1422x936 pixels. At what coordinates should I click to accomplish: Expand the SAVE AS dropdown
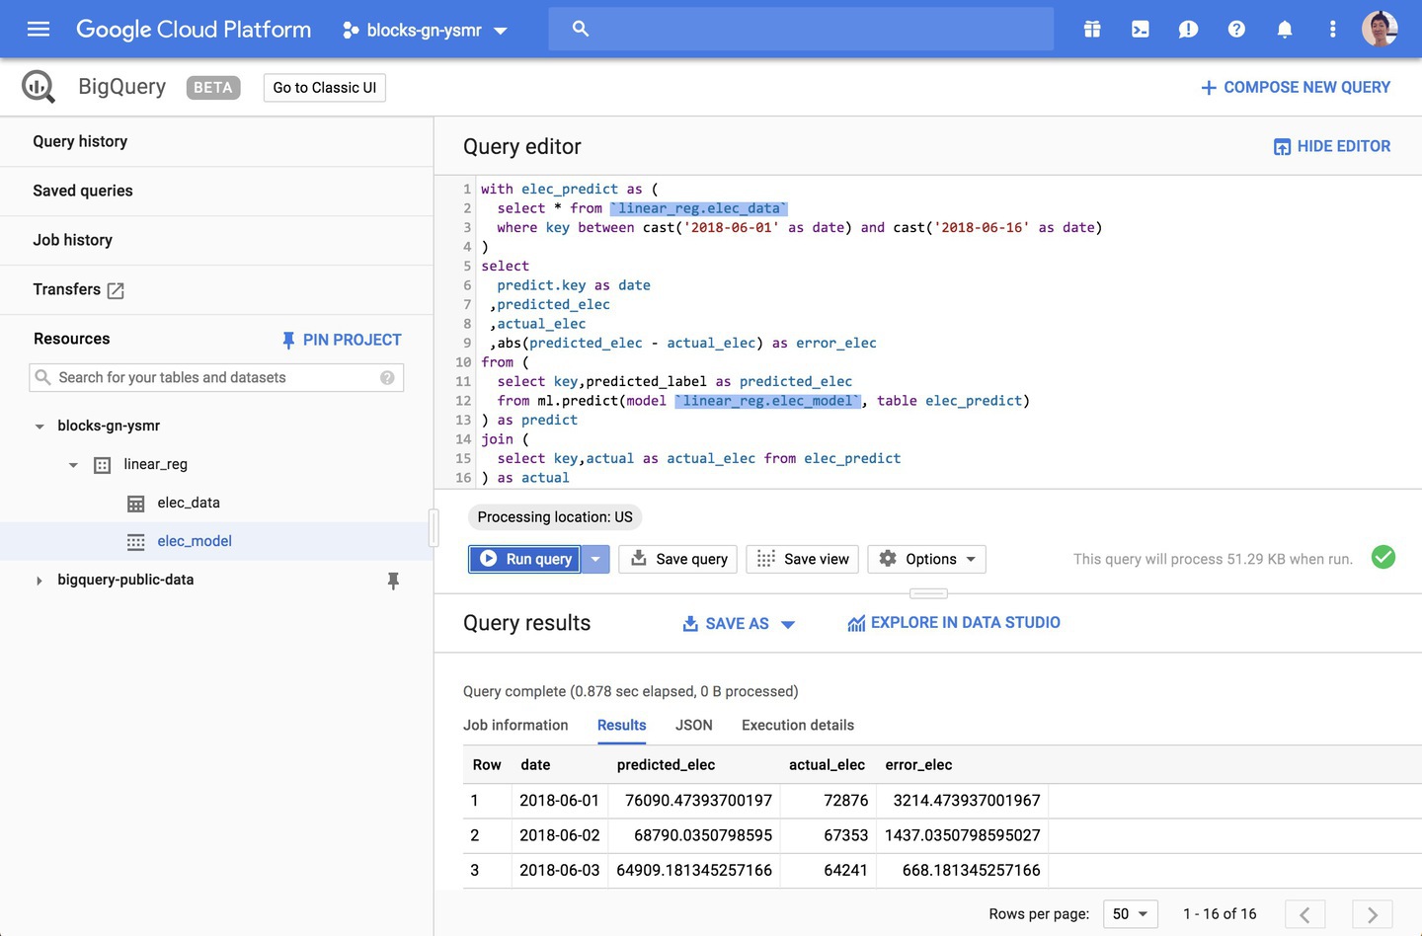click(x=788, y=624)
